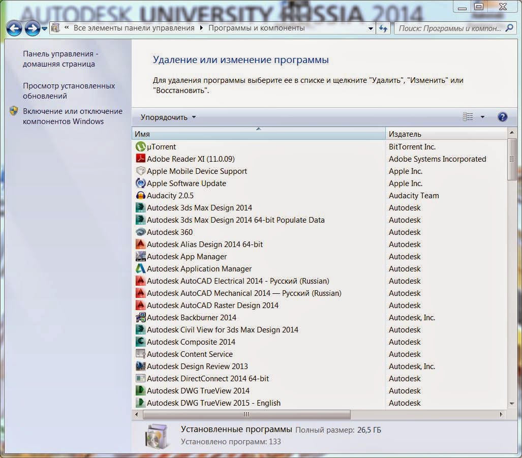Sort by the Издатель column header
522x458 pixels.
click(x=446, y=134)
